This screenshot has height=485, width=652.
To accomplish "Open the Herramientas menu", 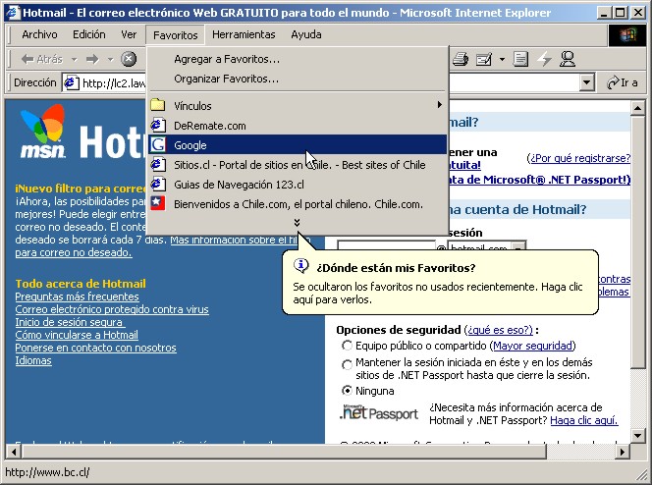I will coord(244,34).
